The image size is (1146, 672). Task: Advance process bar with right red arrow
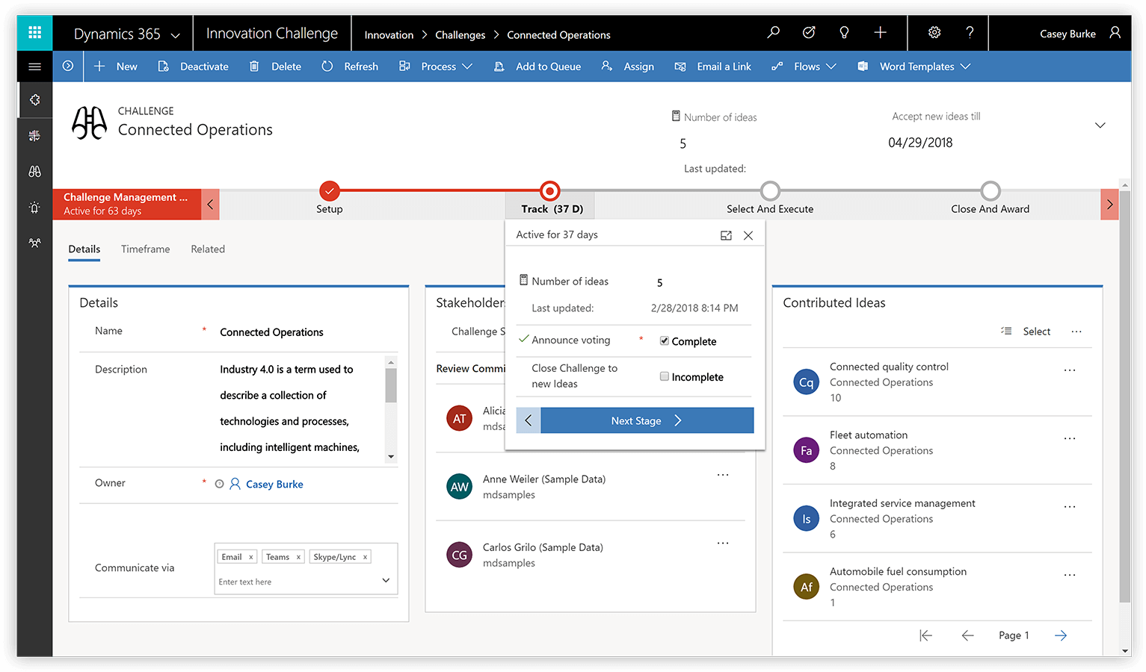[1109, 205]
